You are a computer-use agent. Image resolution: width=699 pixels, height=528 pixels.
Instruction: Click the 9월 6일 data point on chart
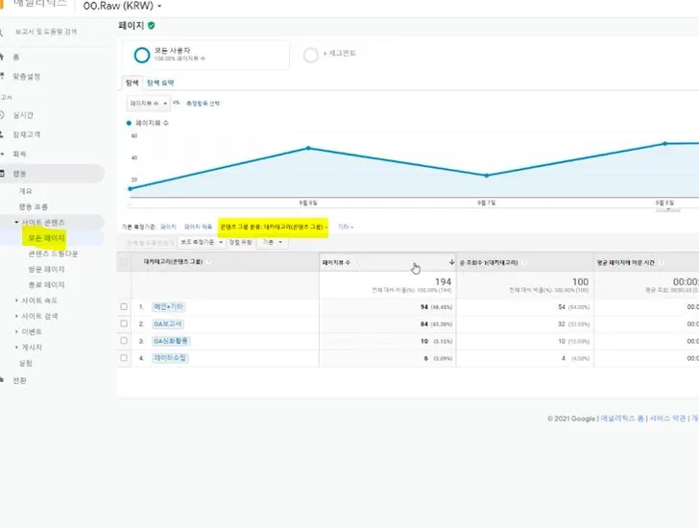pos(308,148)
